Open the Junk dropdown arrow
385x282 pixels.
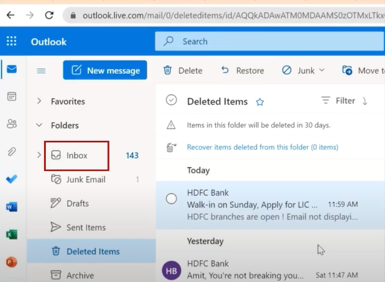pos(322,70)
